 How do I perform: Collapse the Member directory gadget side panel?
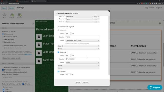33,24
